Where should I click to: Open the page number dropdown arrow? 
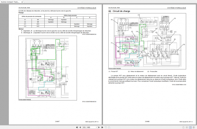[x=96, y=127]
